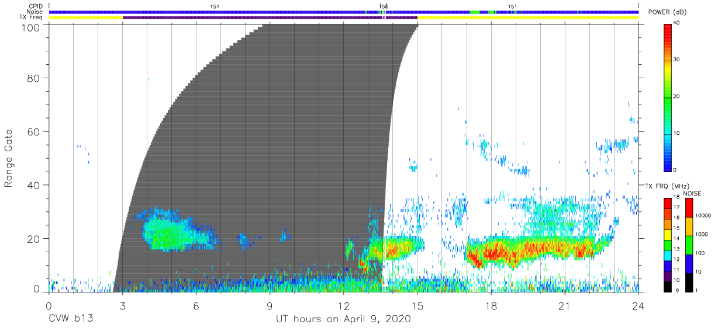This screenshot has height=331, width=718.
Task: Click the POWER (dB) color scale bar
Action: pyautogui.click(x=668, y=97)
